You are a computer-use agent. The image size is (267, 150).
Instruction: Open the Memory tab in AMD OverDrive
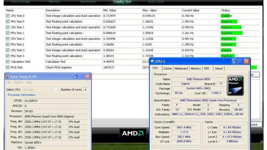pyautogui.click(x=54, y=2)
